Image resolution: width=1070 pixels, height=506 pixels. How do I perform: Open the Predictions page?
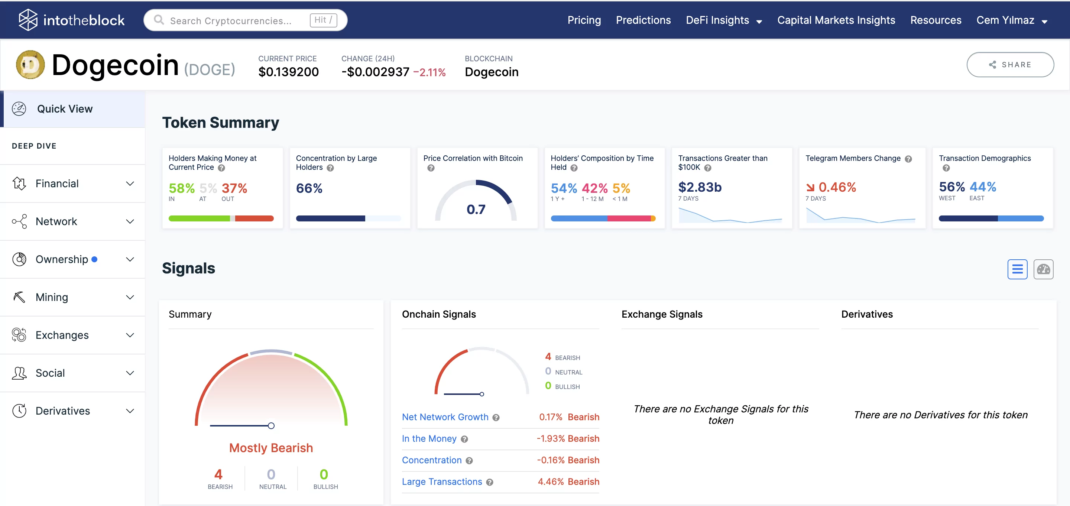643,20
